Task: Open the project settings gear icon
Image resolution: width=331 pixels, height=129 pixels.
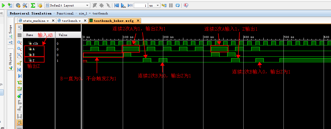Action: [18, 5]
